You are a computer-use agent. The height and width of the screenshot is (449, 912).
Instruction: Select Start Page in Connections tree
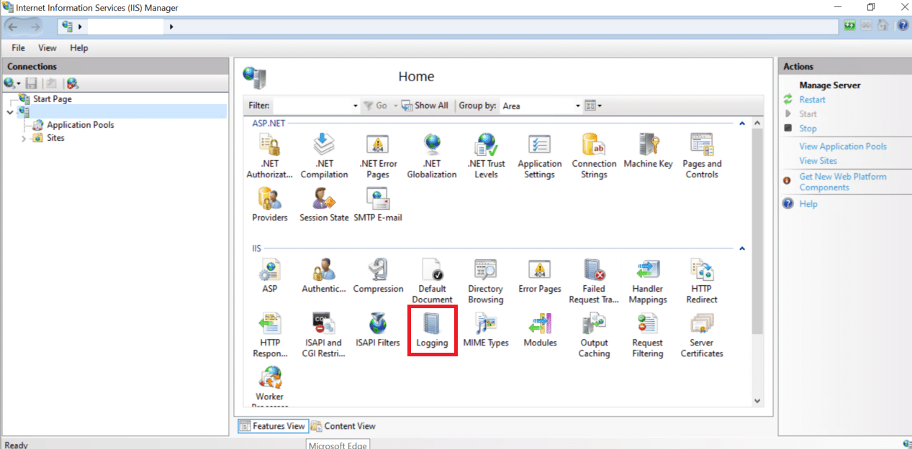(52, 99)
